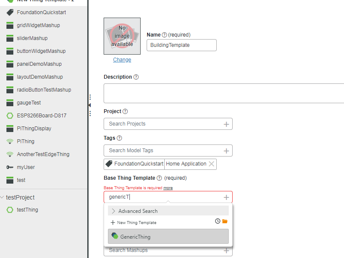The height and width of the screenshot is (258, 344).
Task: Open the myUser key icon in sidebar
Action: [9, 167]
